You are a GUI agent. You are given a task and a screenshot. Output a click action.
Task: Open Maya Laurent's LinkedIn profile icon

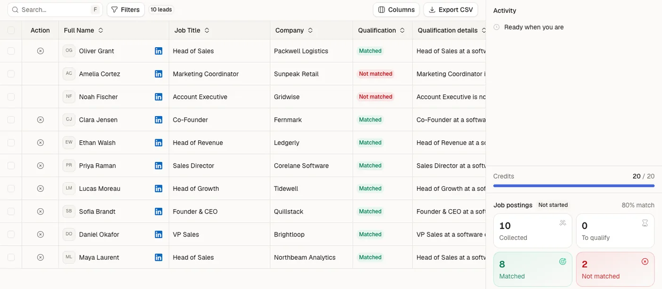pos(158,257)
